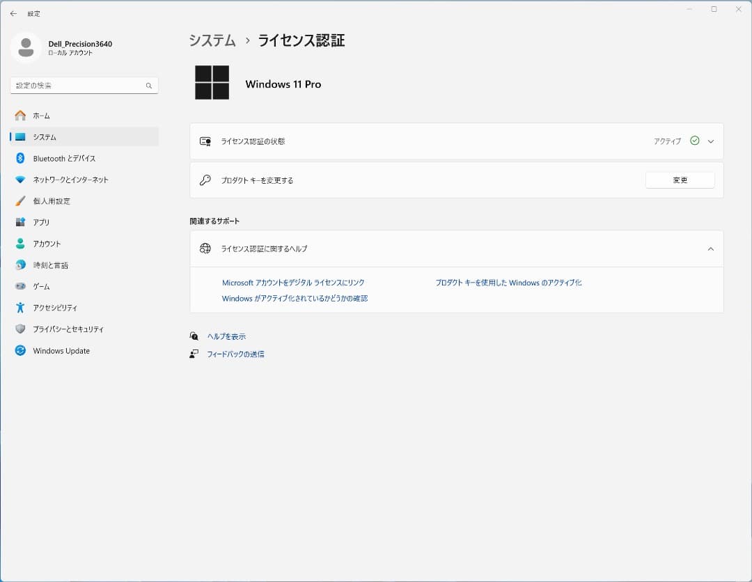Expand the ライセンス認証の状態 row
752x582 pixels.
click(x=710, y=141)
